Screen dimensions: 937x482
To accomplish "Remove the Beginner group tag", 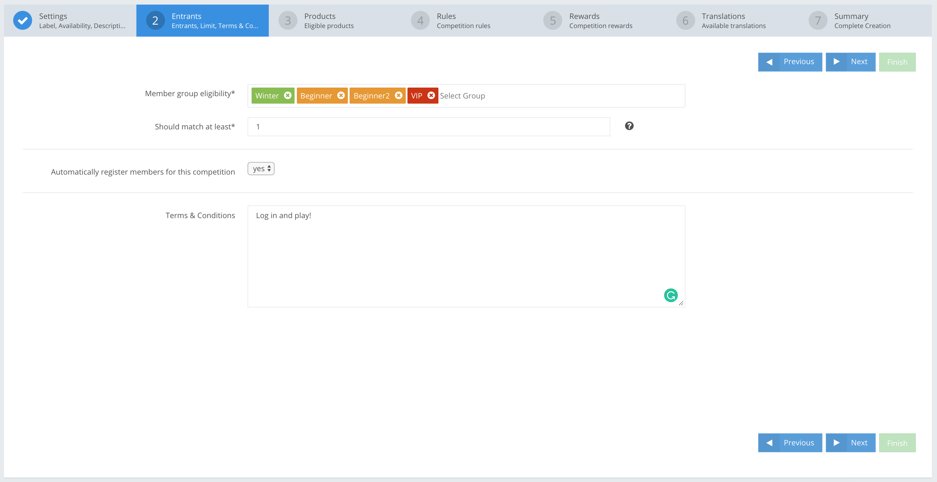I will point(341,95).
